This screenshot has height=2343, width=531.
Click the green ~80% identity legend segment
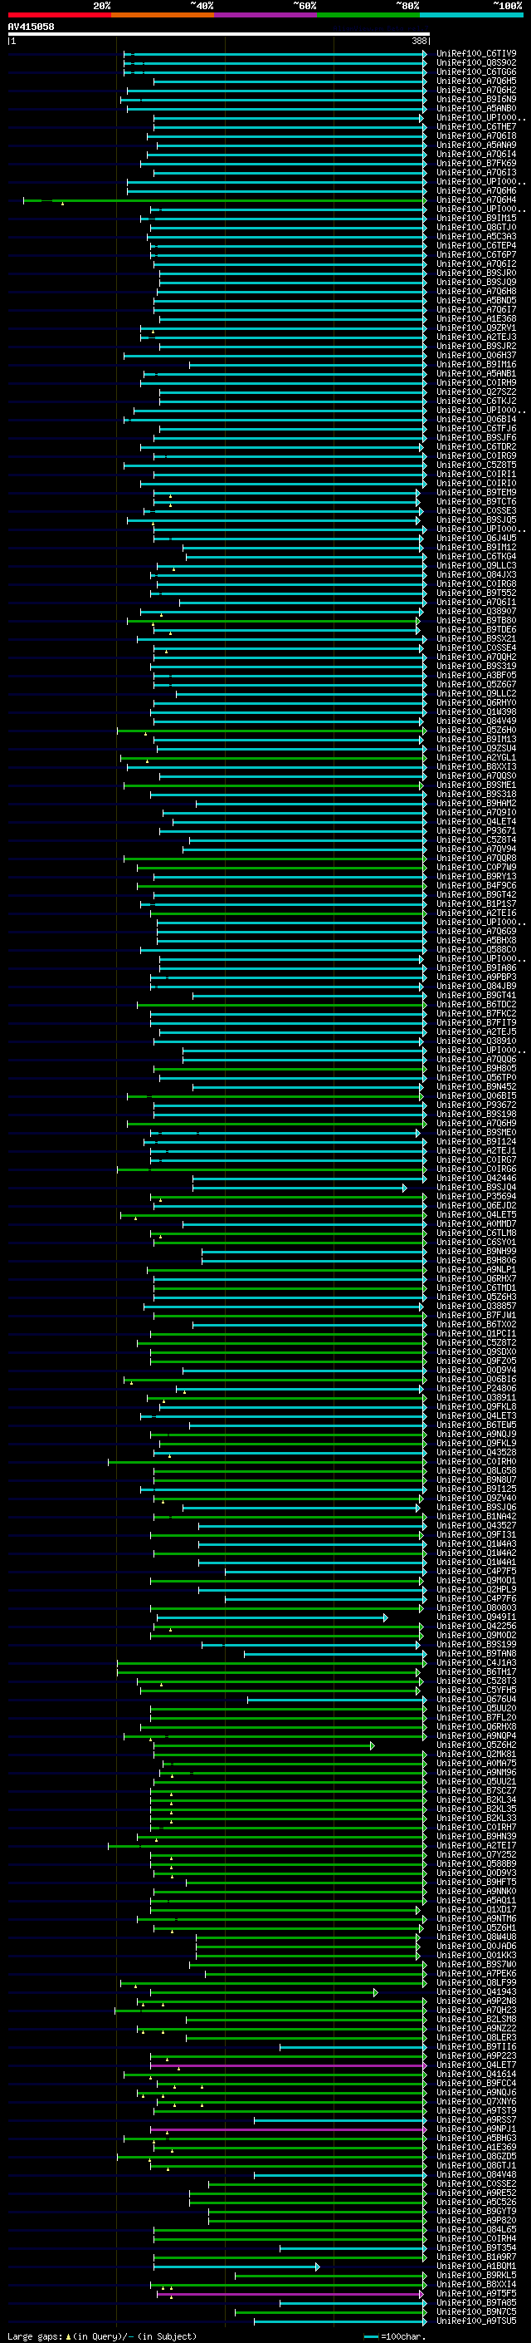point(368,15)
